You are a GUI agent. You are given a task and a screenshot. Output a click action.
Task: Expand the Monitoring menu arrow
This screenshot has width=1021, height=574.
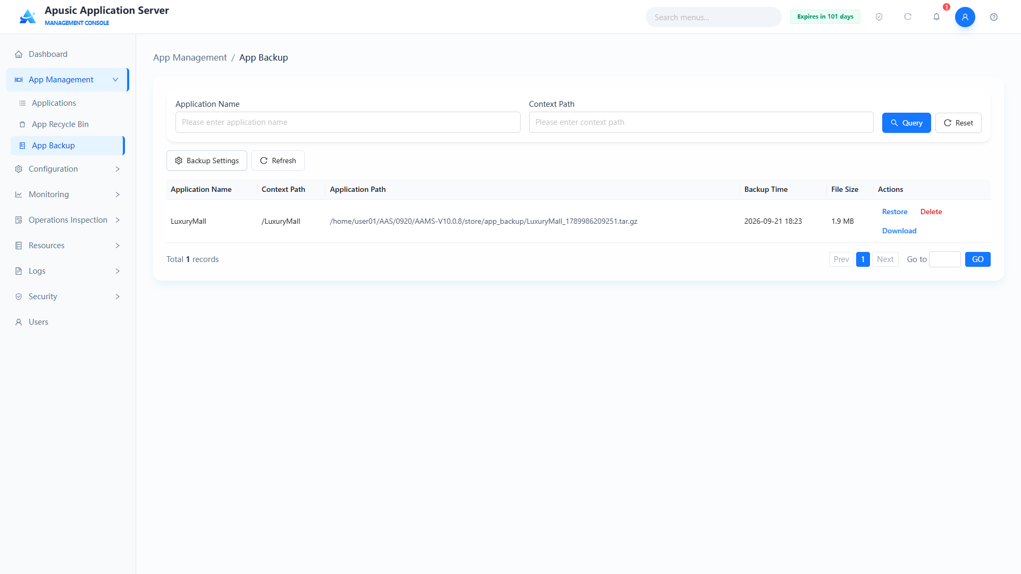tap(118, 195)
